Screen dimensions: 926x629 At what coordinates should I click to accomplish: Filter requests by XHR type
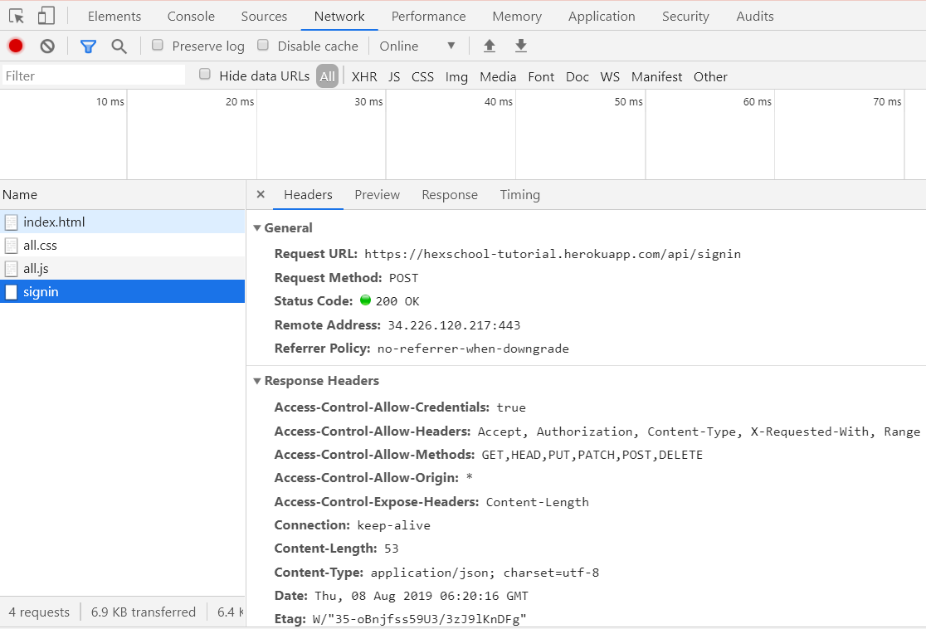coord(364,76)
